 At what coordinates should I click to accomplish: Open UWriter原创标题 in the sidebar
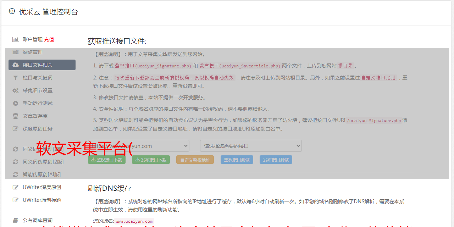click(x=42, y=200)
